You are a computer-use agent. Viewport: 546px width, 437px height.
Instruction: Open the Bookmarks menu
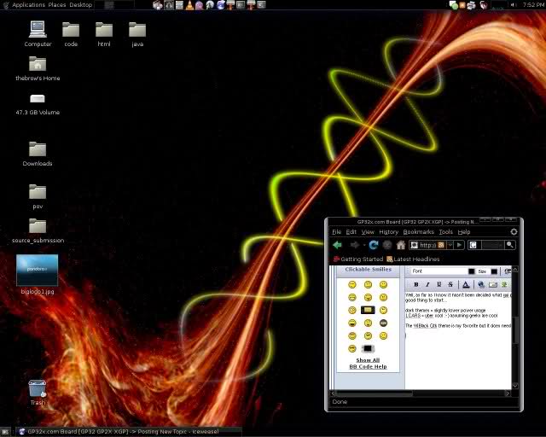(x=418, y=231)
